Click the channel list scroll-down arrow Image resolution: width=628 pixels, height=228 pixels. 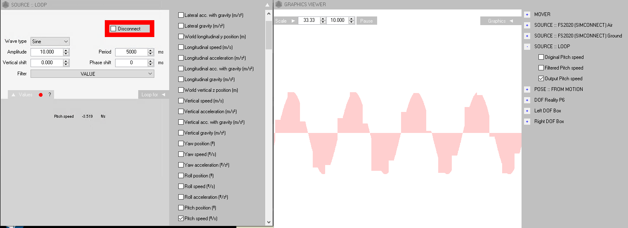coord(269,222)
